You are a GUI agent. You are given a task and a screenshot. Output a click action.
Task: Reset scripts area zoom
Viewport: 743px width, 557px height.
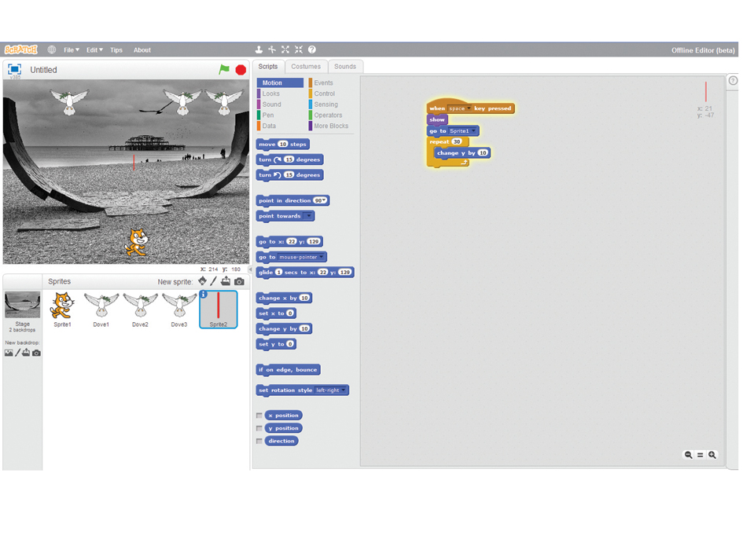(700, 455)
